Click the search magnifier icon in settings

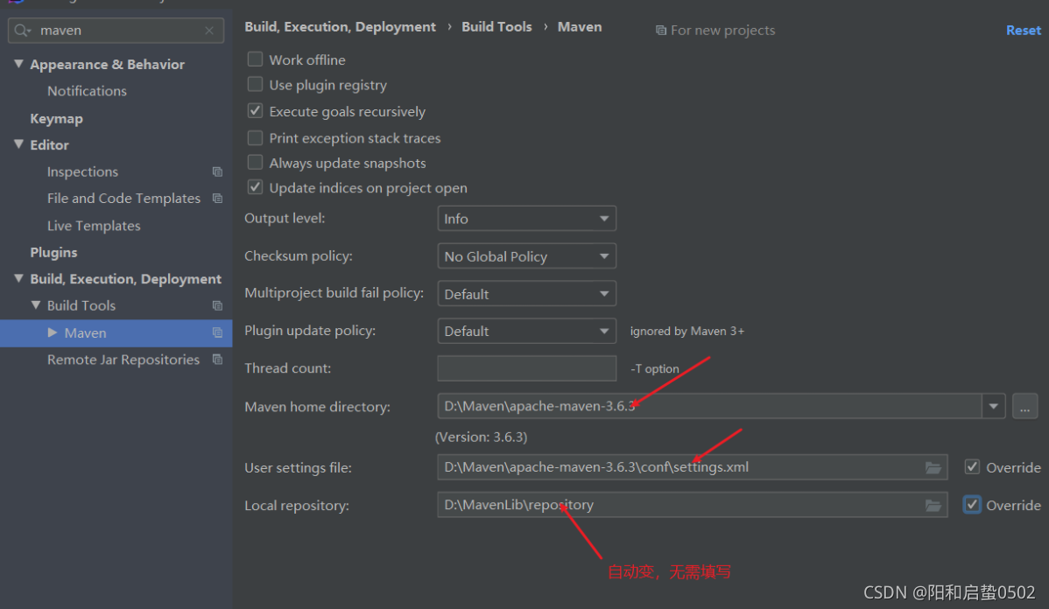click(x=22, y=31)
